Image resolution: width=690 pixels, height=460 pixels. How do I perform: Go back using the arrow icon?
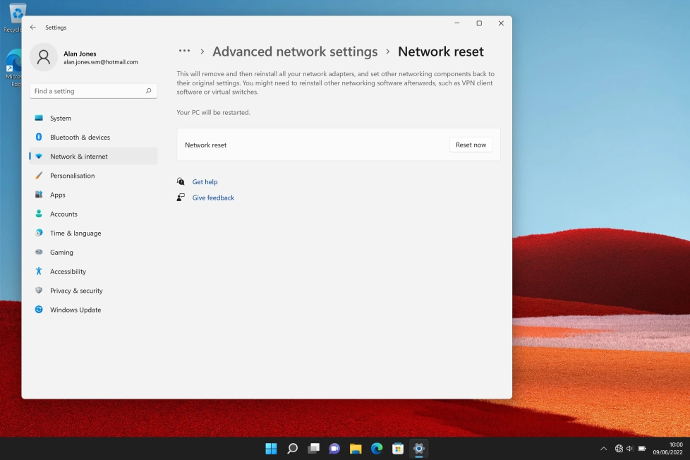[32, 27]
